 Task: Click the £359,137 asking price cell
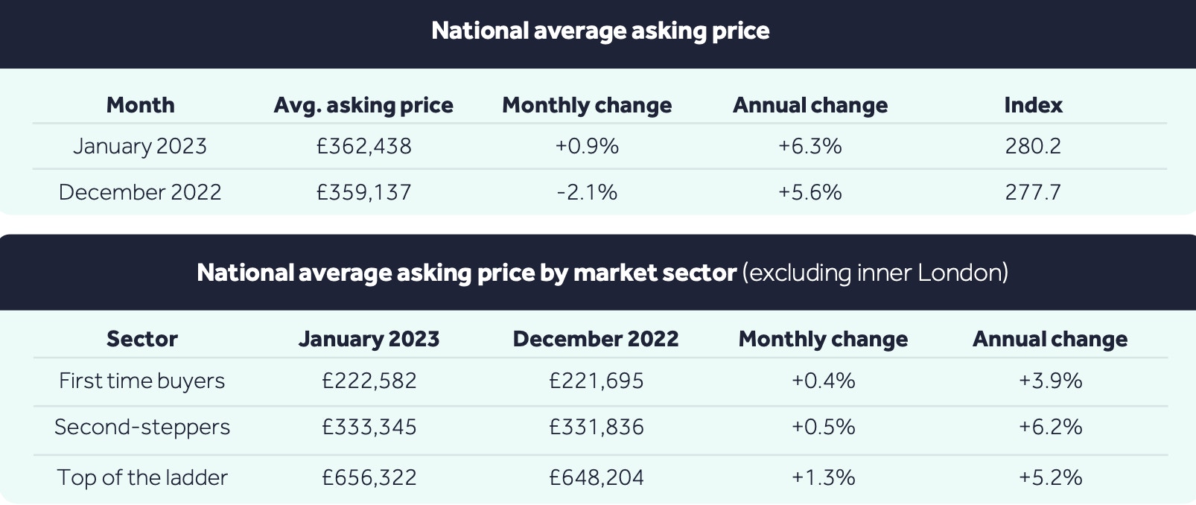(363, 192)
